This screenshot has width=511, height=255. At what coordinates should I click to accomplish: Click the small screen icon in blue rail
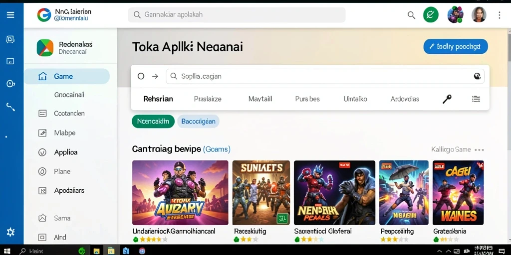(10, 61)
